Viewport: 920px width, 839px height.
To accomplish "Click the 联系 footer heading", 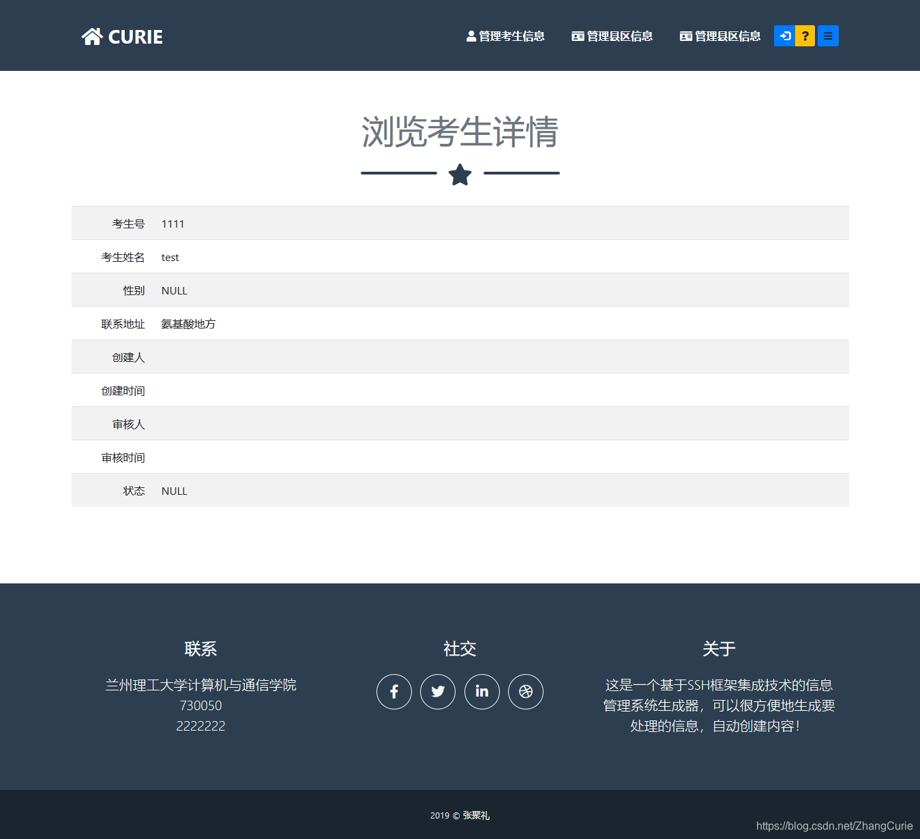I will 201,649.
